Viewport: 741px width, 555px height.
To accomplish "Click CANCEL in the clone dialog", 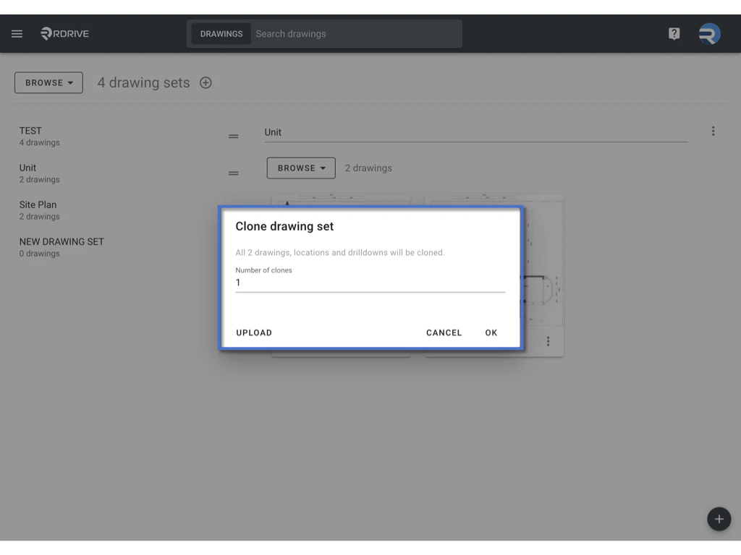I will point(444,332).
